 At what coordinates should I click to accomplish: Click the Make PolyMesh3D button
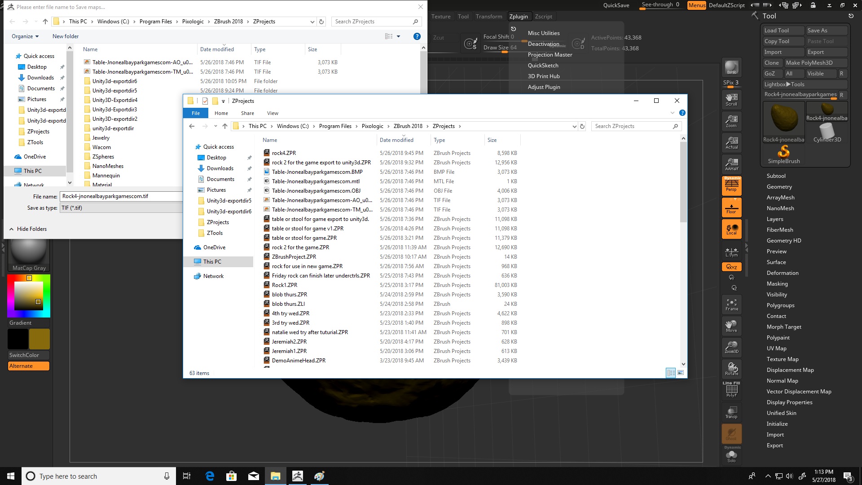click(x=815, y=63)
